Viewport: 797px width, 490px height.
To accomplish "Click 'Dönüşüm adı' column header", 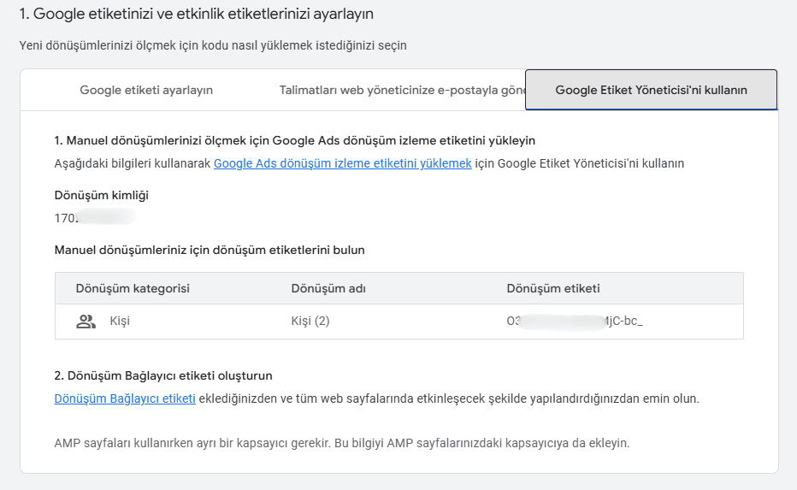I will [x=328, y=288].
